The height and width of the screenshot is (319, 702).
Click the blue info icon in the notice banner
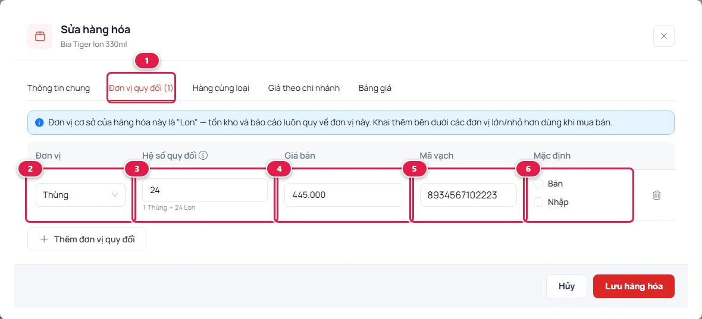[x=39, y=122]
